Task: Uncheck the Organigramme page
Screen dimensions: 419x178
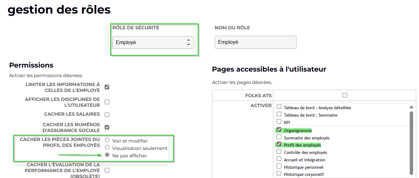Action: click(279, 130)
